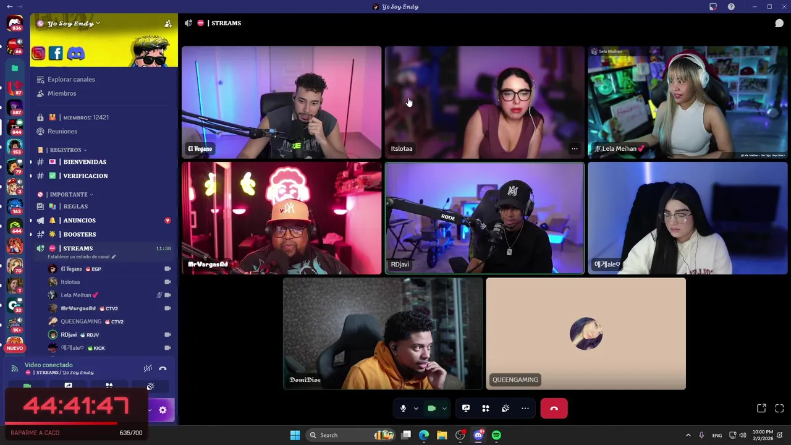Click the taskbar Search box

[350, 435]
